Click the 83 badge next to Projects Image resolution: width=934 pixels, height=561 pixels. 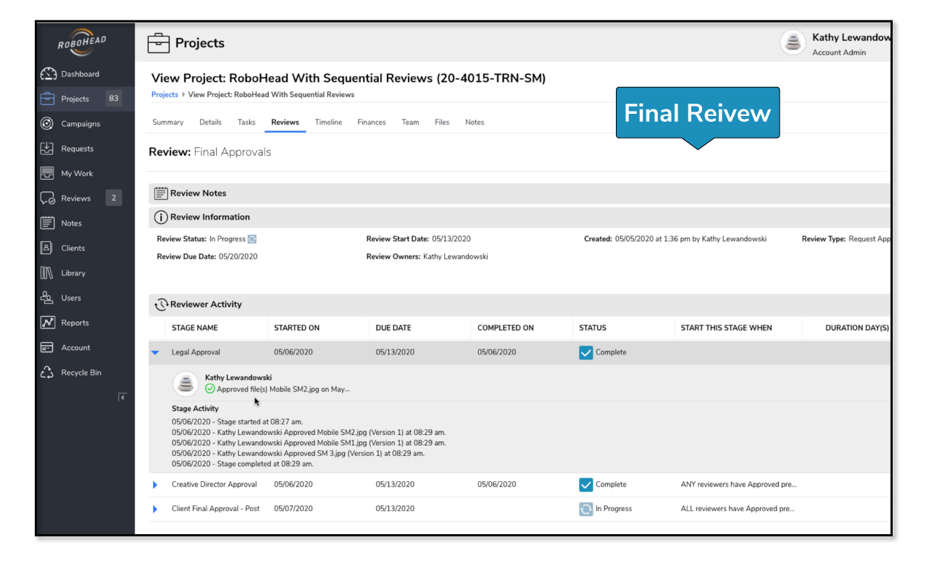pos(113,99)
